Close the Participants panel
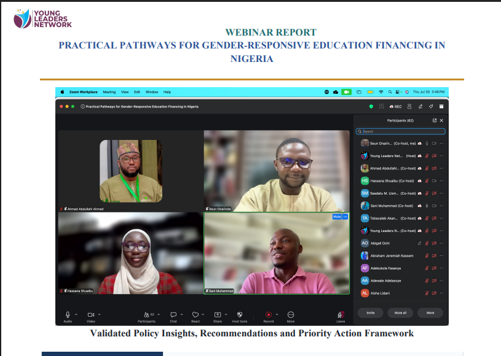Image resolution: width=501 pixels, height=356 pixels. (441, 120)
